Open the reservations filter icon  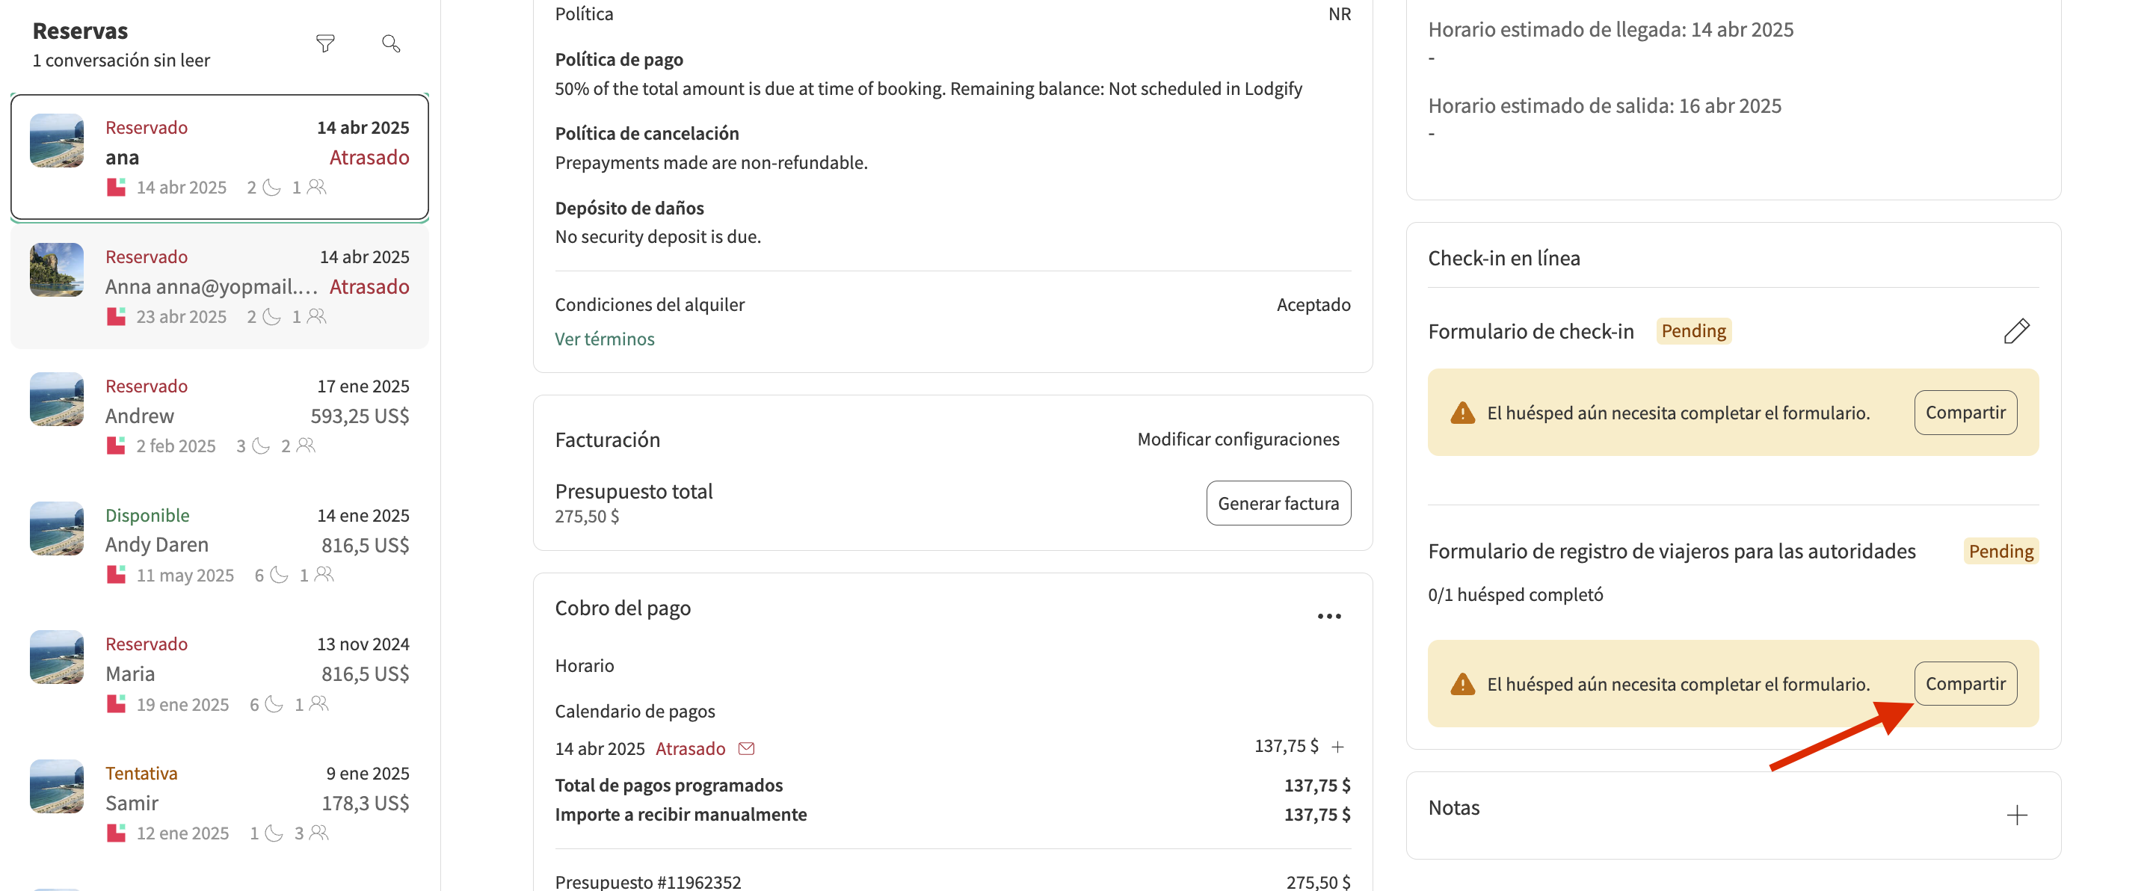click(325, 43)
